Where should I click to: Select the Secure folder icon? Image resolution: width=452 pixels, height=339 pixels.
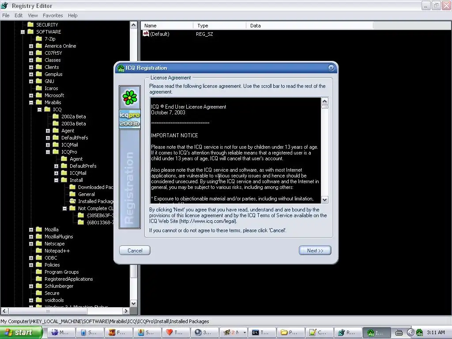[39, 293]
